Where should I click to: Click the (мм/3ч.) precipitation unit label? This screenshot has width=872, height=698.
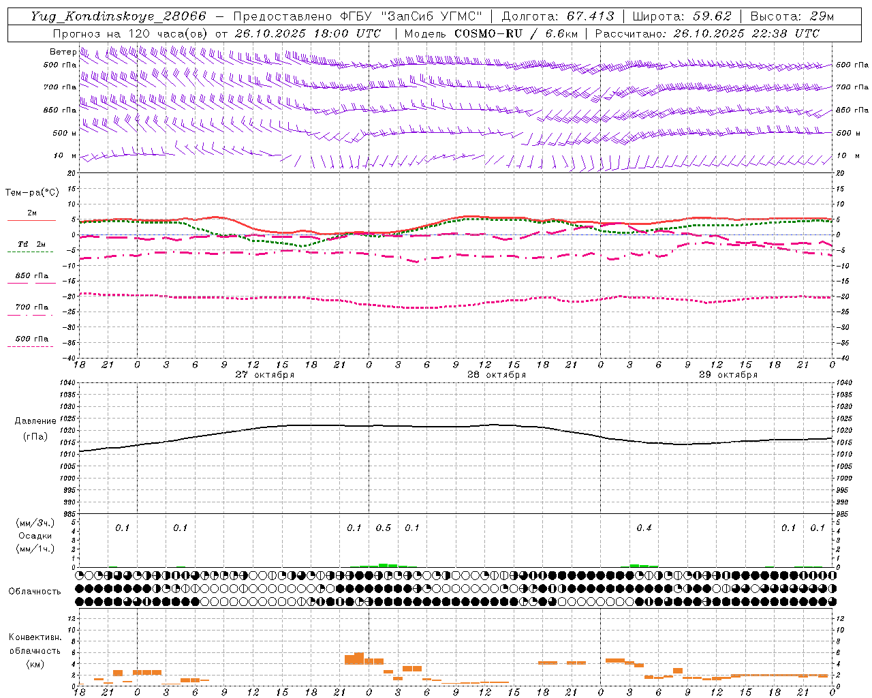pyautogui.click(x=35, y=523)
